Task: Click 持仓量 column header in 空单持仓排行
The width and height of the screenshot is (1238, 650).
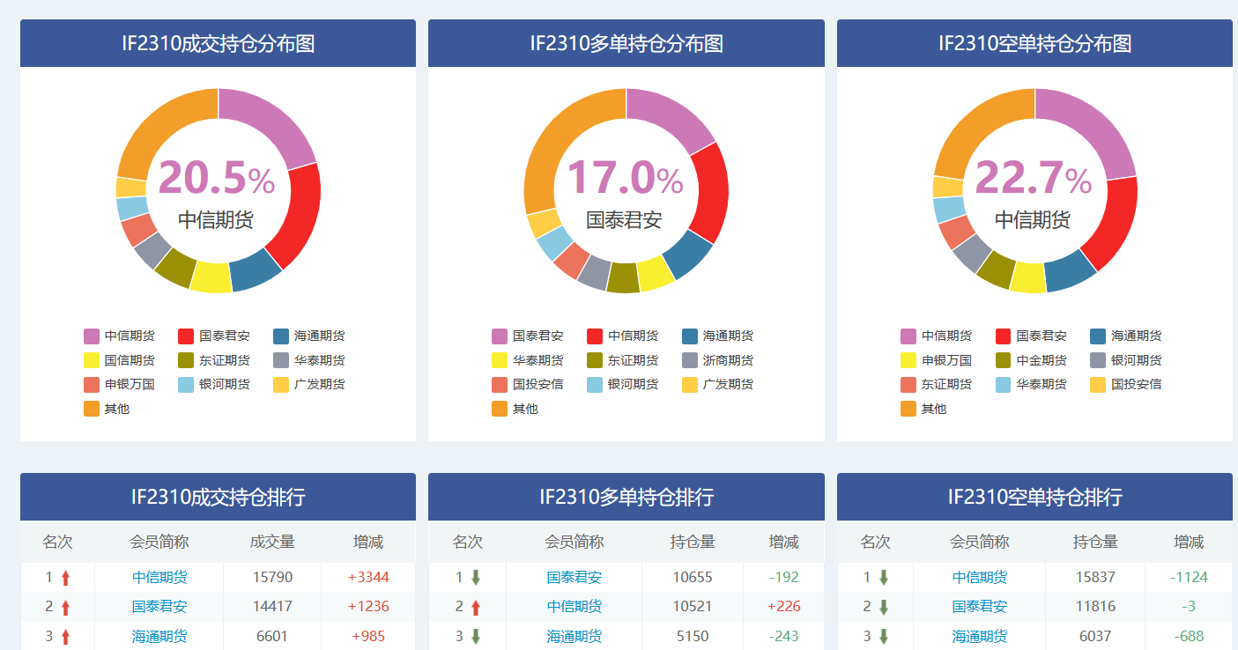Action: (1095, 542)
